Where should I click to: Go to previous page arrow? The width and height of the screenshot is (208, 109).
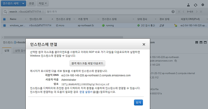183,12
